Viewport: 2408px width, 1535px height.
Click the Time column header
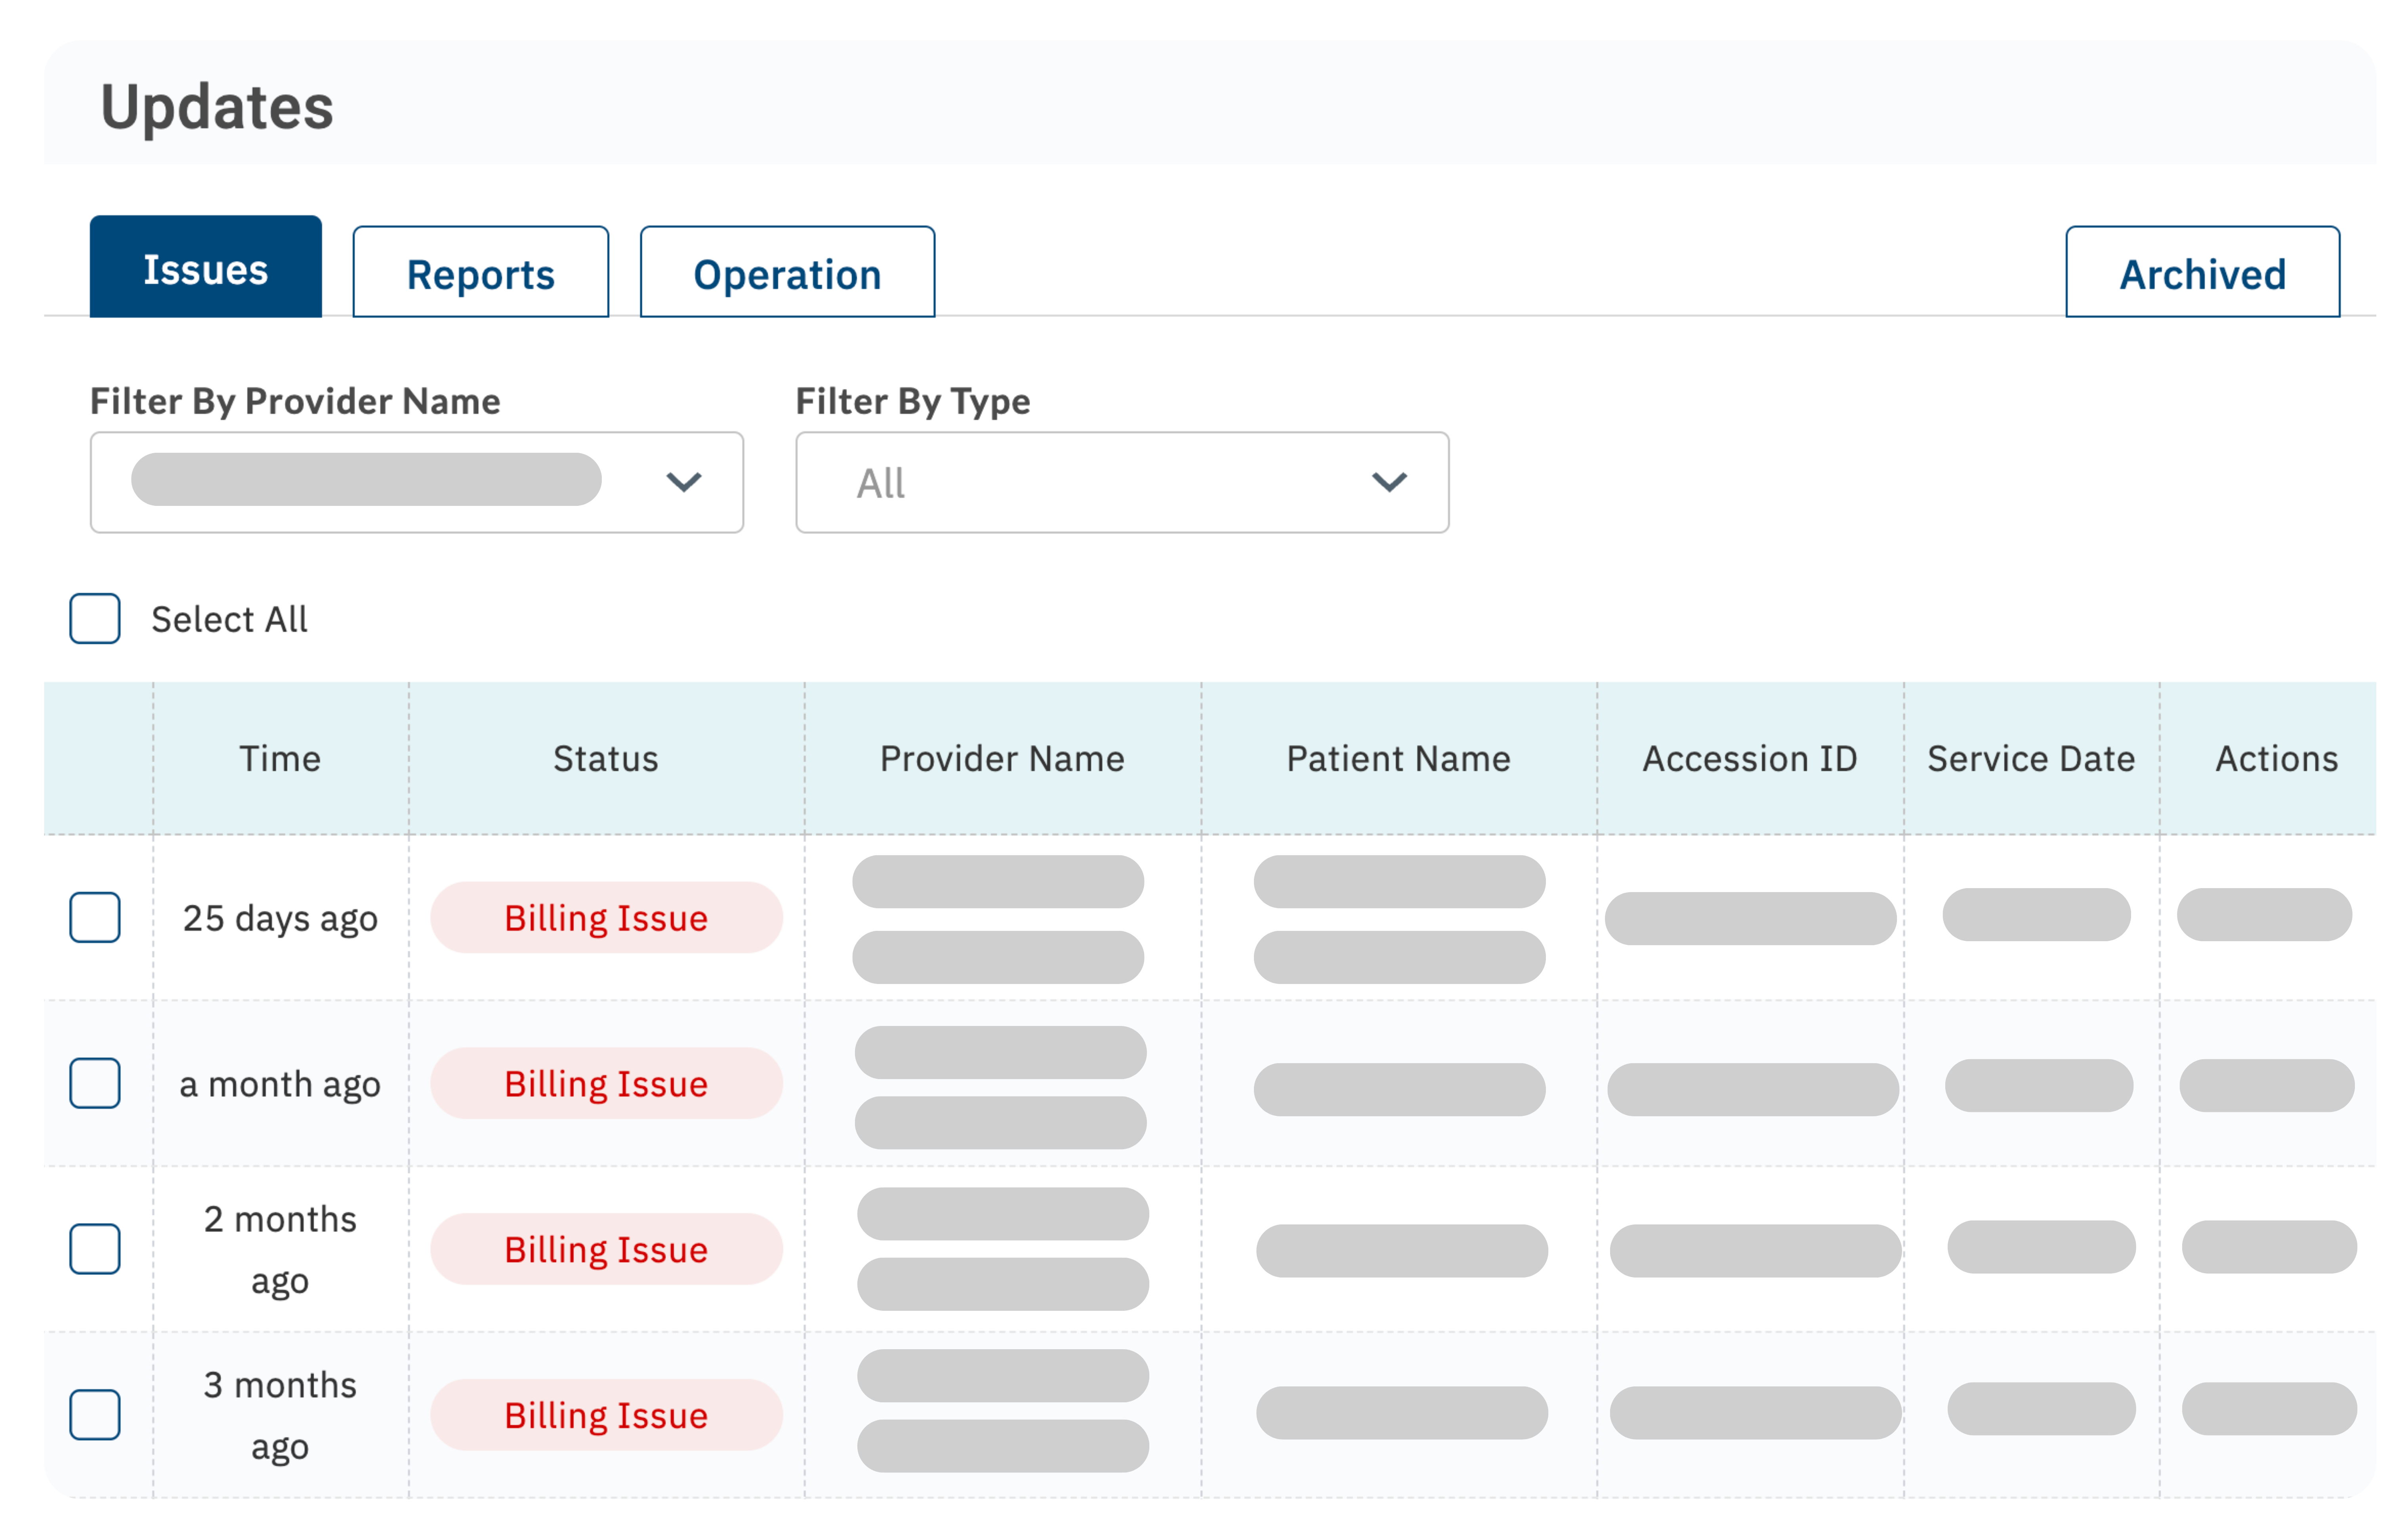[280, 758]
